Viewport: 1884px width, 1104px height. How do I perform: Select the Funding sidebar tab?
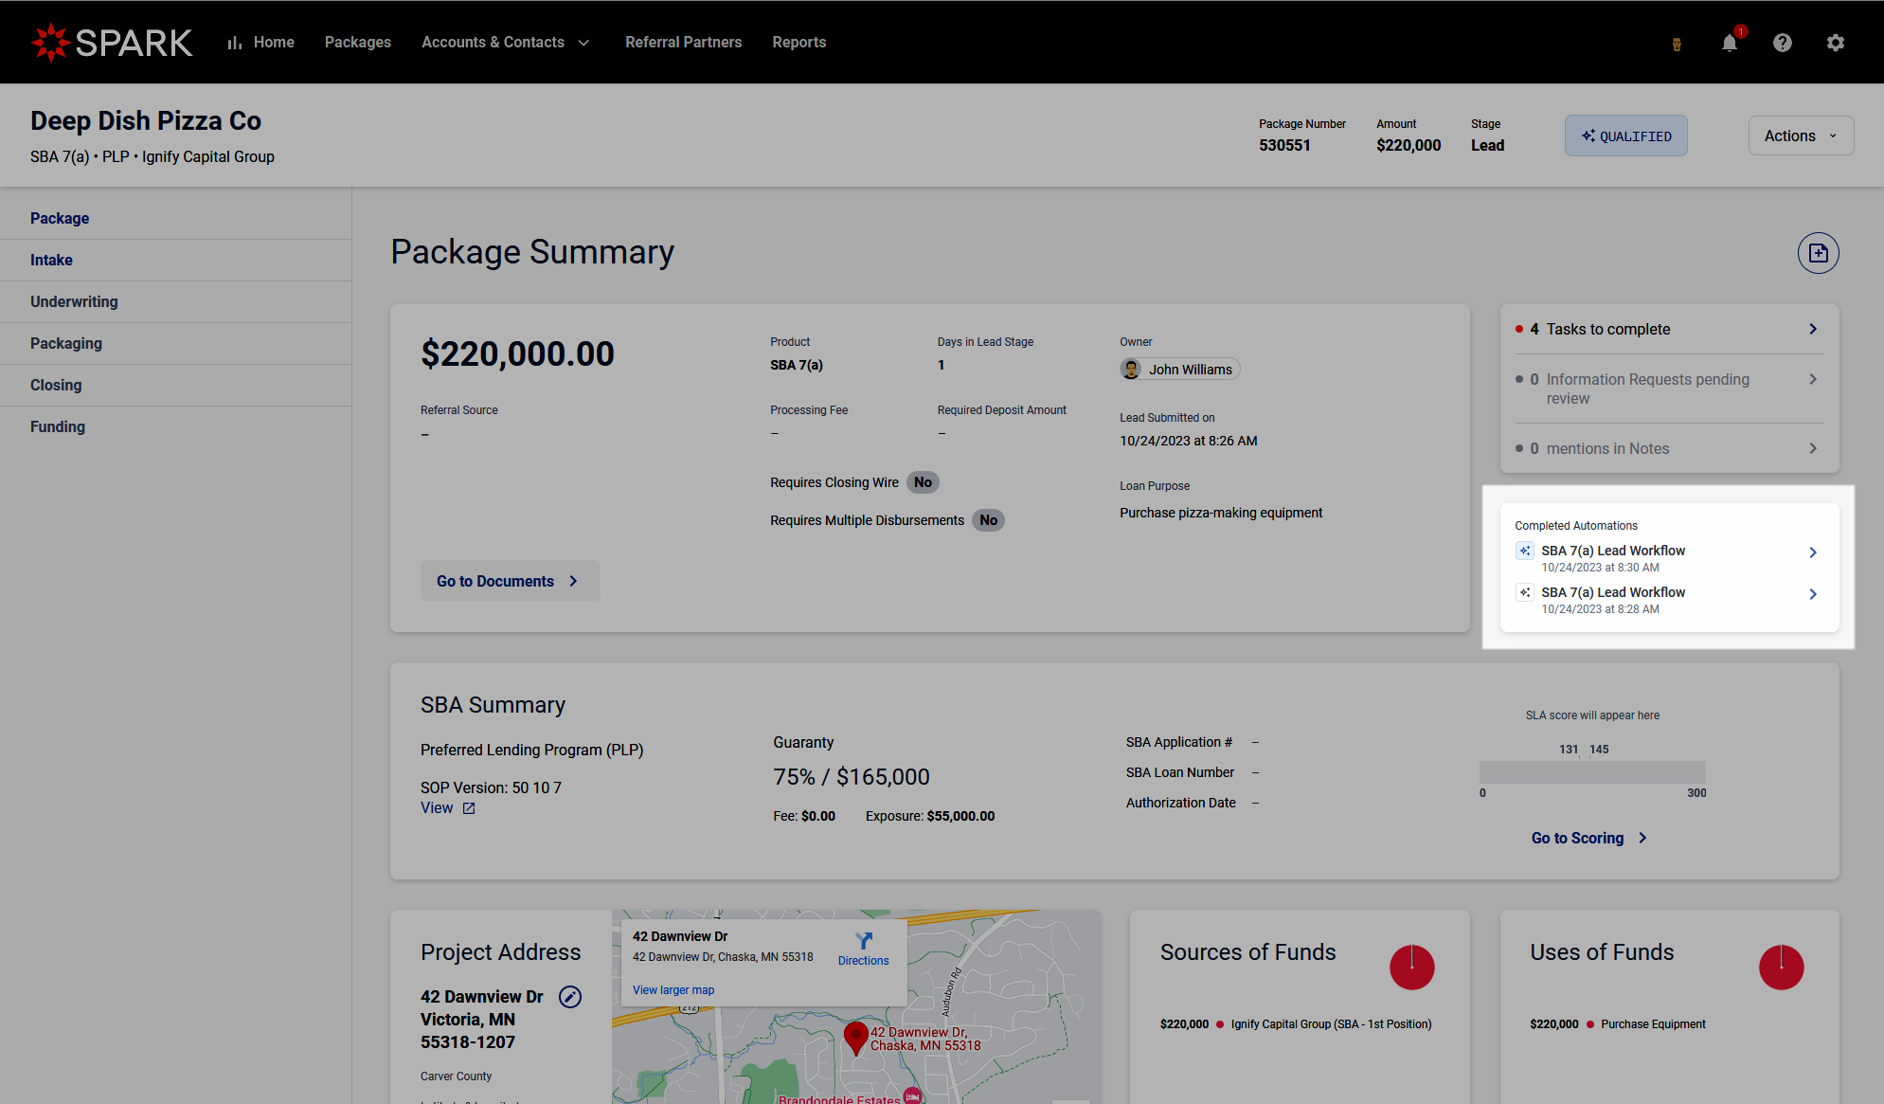176,426
